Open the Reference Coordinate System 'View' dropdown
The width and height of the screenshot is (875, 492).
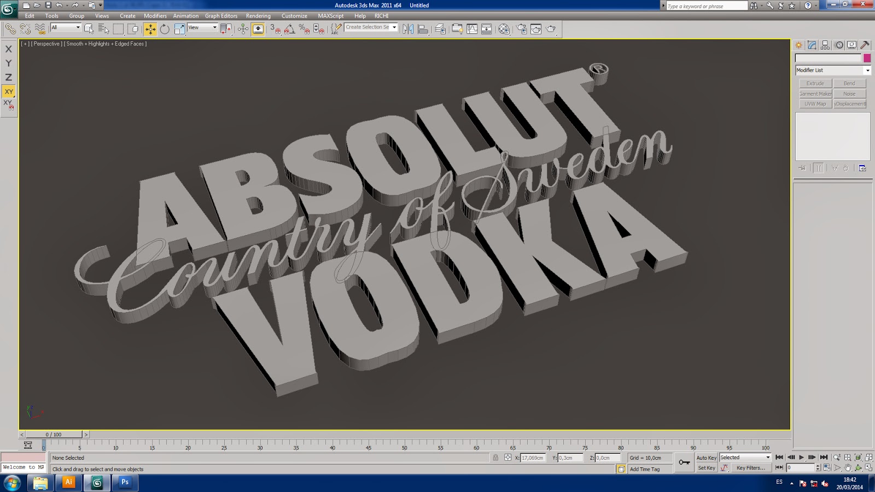[x=202, y=27]
